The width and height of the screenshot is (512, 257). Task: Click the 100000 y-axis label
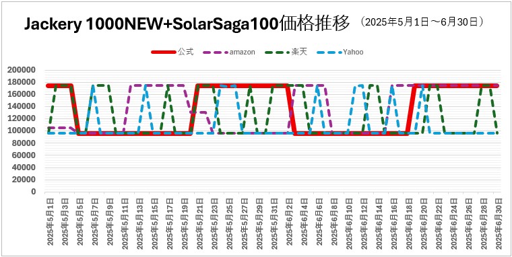(x=22, y=131)
